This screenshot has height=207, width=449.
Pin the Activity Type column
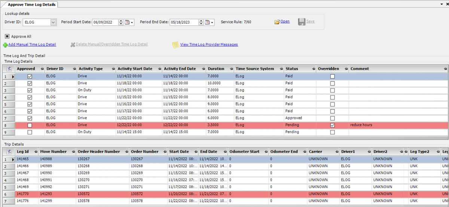113,69
